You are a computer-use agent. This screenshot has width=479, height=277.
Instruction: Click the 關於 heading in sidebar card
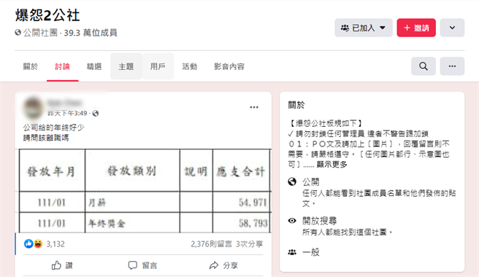point(296,105)
